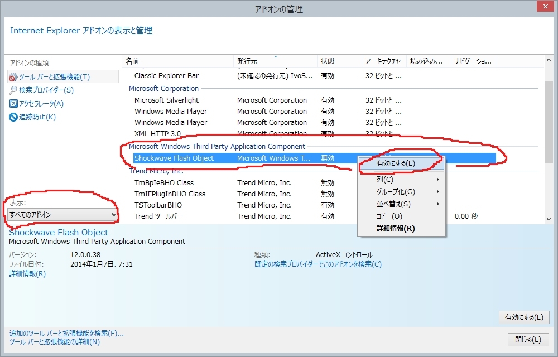
Task: Click Microsoft Corporation group header
Action: tap(163, 89)
